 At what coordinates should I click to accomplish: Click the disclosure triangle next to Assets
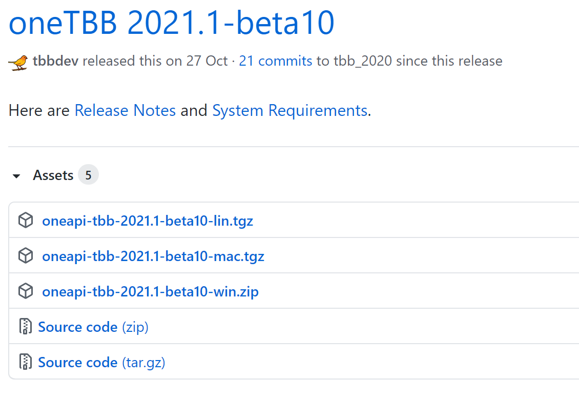click(x=16, y=175)
